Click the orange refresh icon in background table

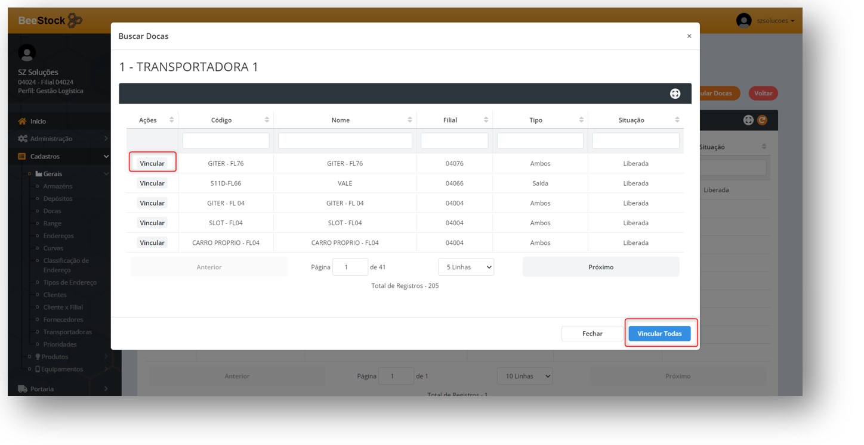click(x=762, y=120)
